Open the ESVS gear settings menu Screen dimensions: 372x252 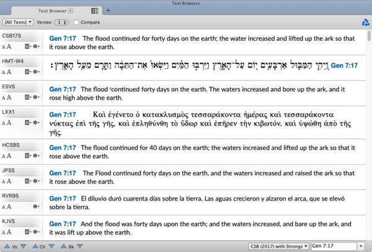[x=36, y=97]
